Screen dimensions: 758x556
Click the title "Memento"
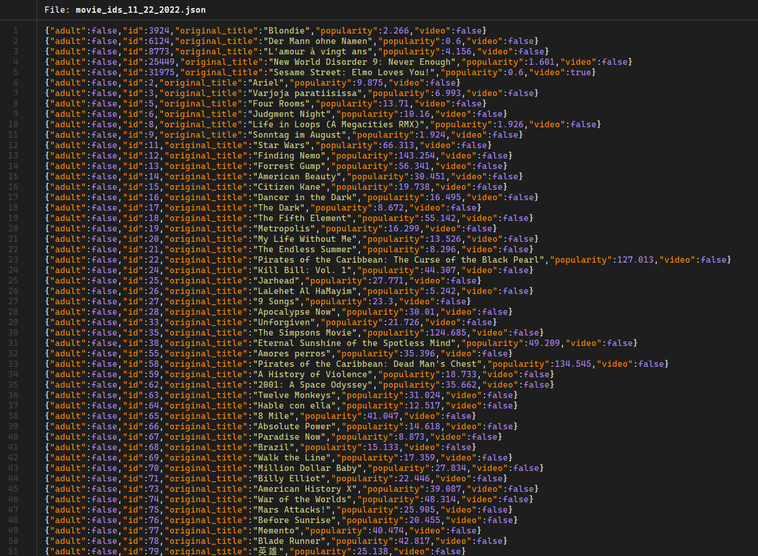tap(277, 531)
